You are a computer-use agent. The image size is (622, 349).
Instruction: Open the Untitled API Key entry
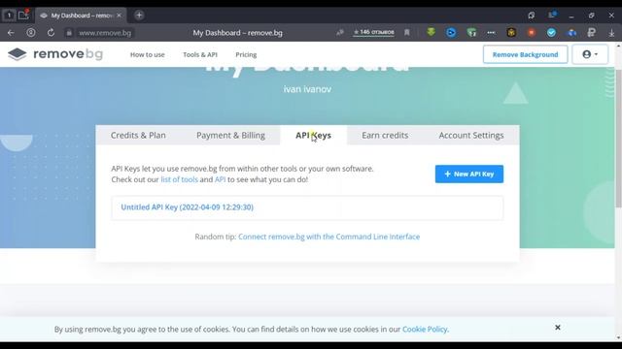pyautogui.click(x=188, y=207)
